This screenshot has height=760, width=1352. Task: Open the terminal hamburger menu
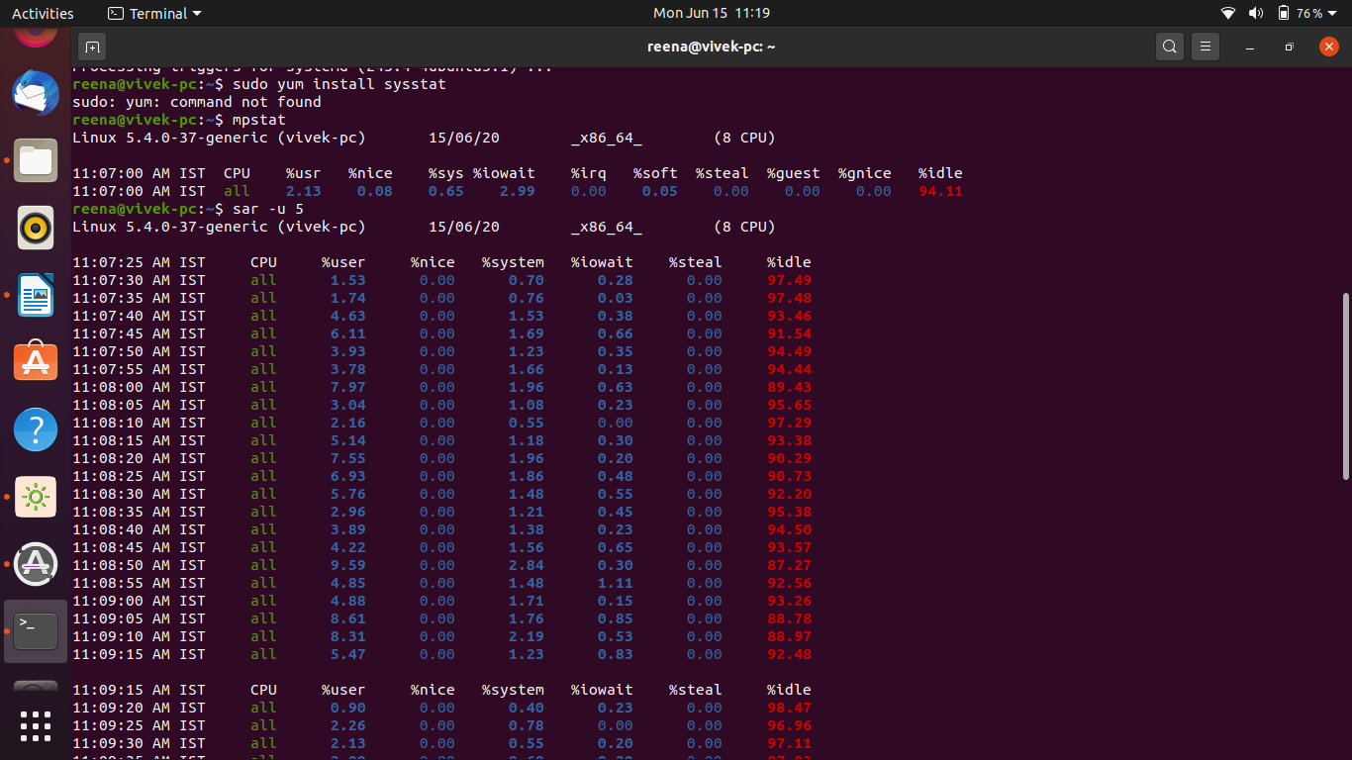tap(1205, 47)
